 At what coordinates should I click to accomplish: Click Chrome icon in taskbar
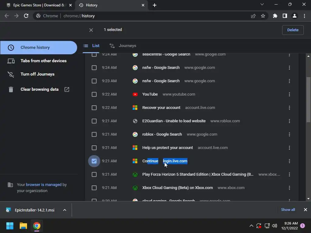[x=37, y=226]
